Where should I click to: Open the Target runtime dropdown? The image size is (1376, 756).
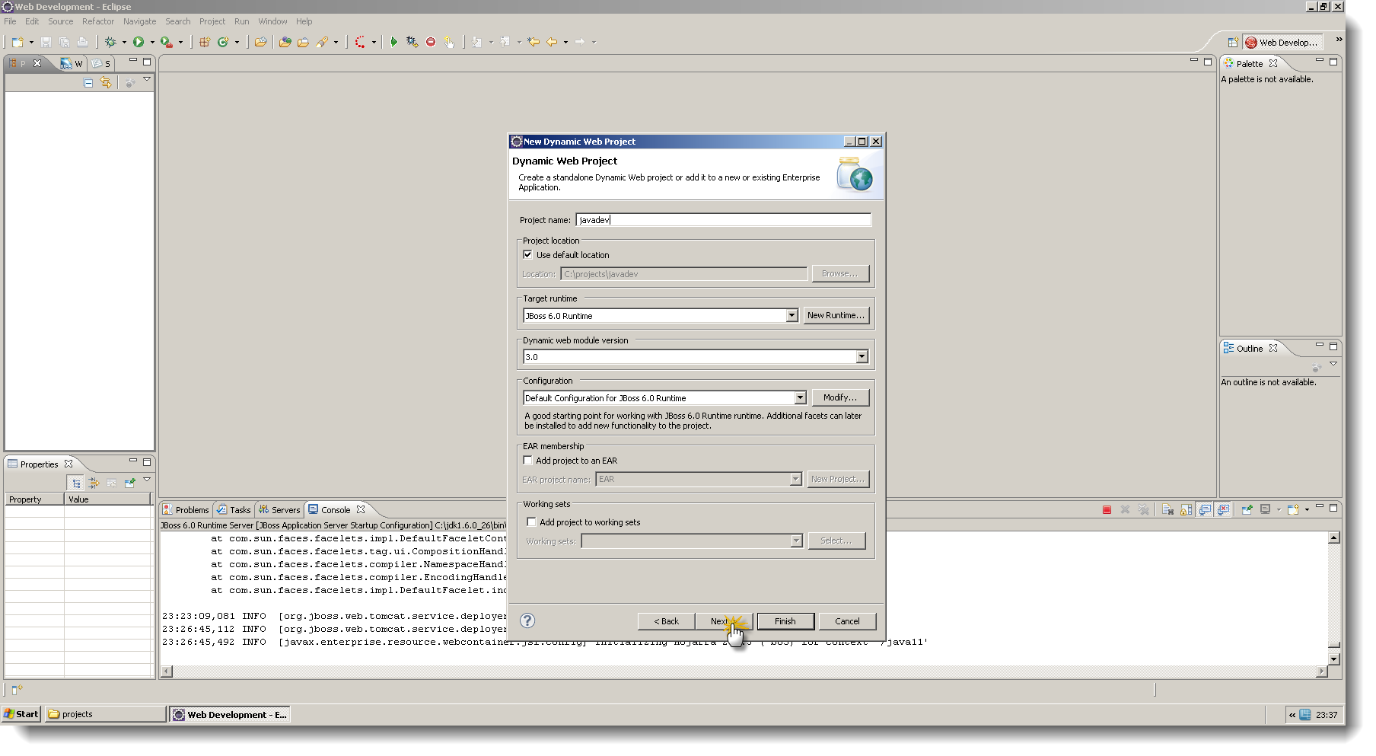792,315
